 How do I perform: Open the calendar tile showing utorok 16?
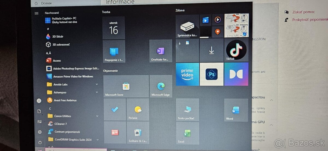pos(114,28)
